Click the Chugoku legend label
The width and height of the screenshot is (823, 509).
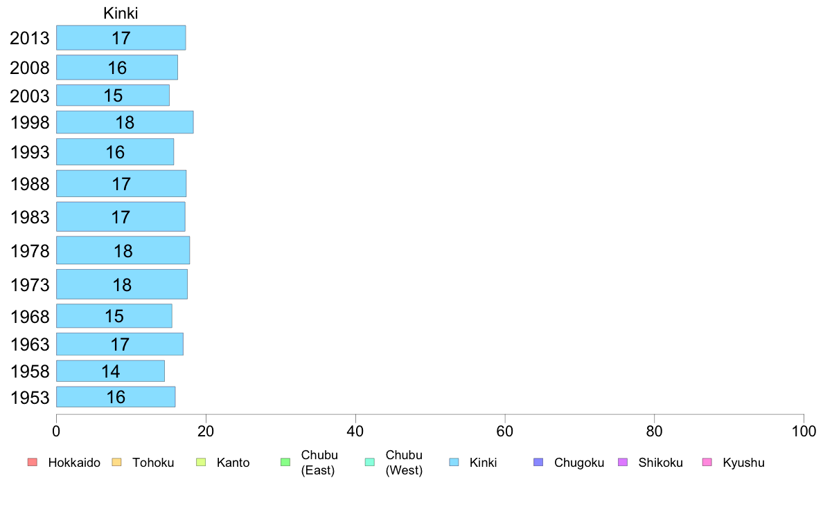tap(579, 463)
